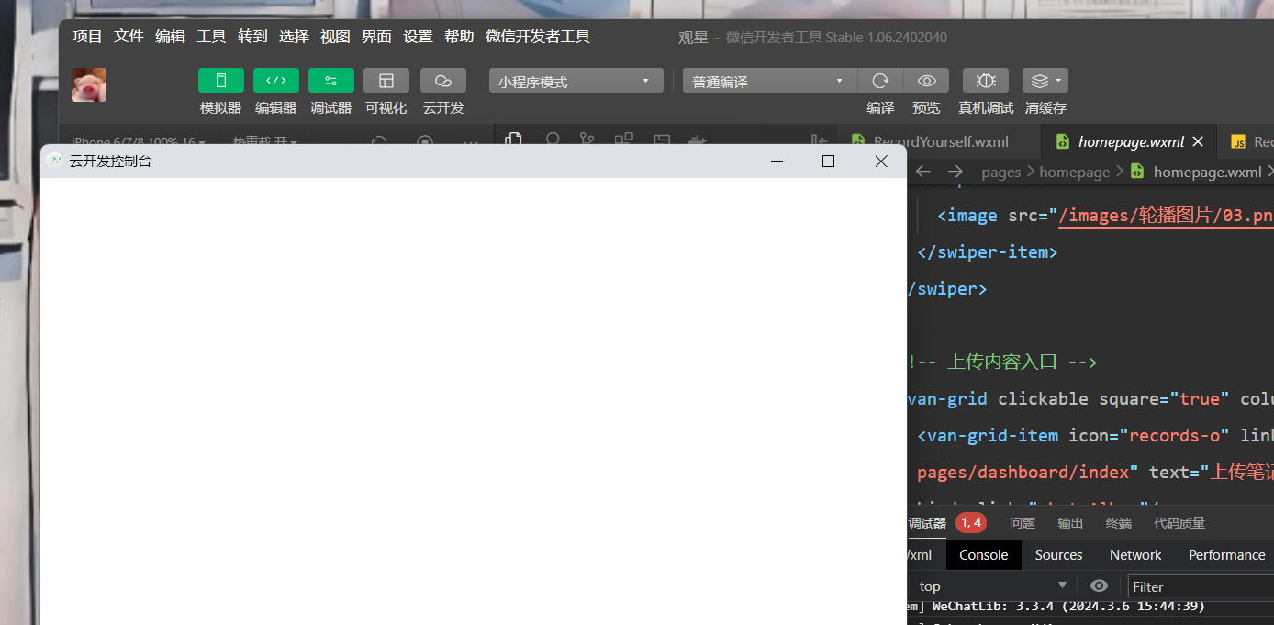Open 编辑 menu
This screenshot has width=1274, height=625.
coord(170,37)
